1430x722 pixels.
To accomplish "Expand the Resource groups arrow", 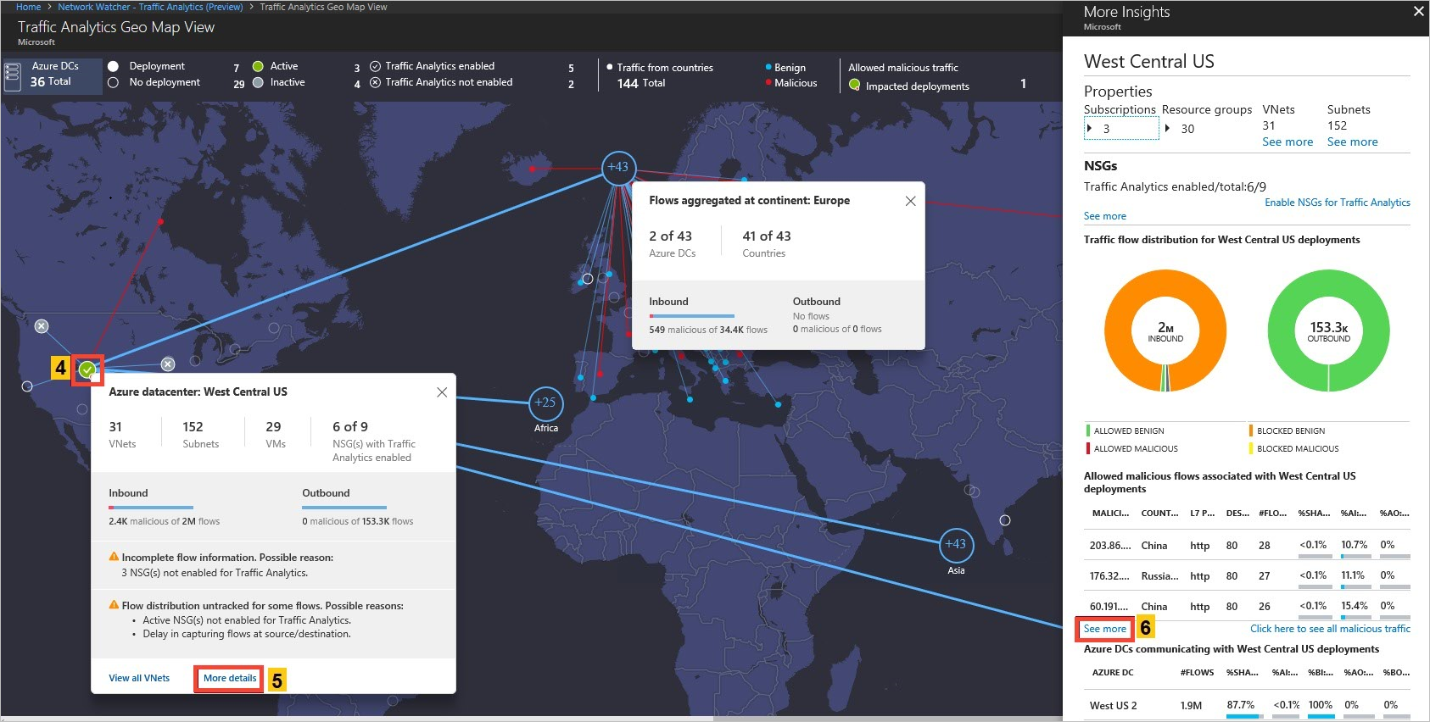I will (1168, 128).
